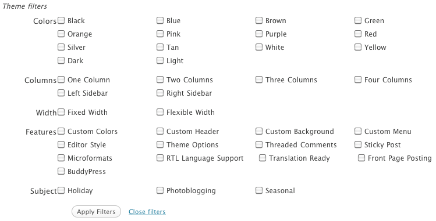
Task: Check the Right Sidebar filter
Action: click(160, 93)
